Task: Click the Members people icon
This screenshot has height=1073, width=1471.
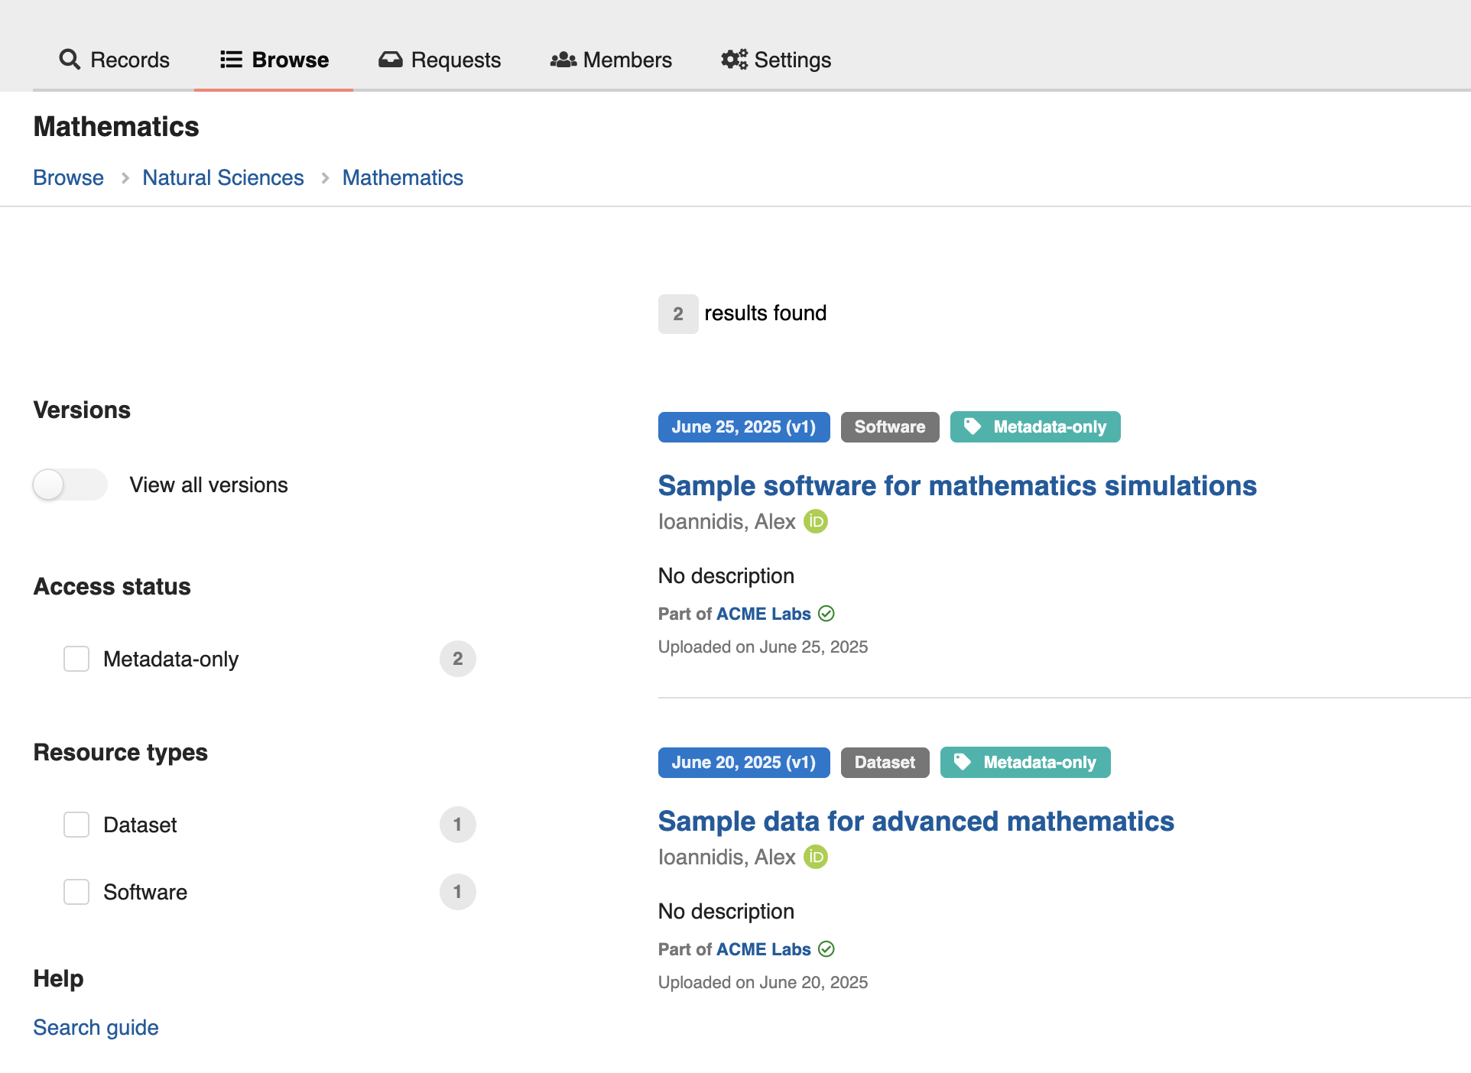Action: 562,60
